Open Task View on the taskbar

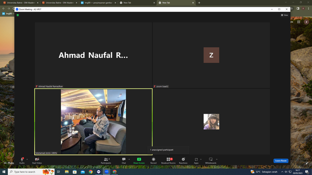point(58,172)
